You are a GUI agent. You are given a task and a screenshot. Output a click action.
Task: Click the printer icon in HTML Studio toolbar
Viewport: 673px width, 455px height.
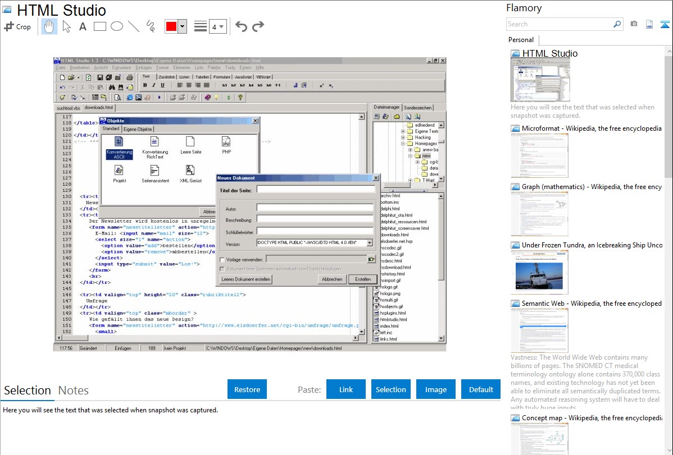tap(130, 77)
